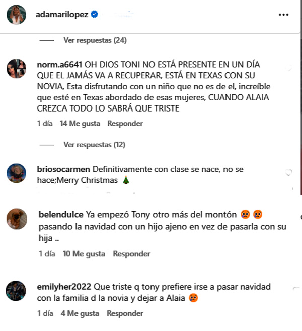Click the blue verified badge beside adamarilopez
This screenshot has width=302, height=331.
pos(94,15)
